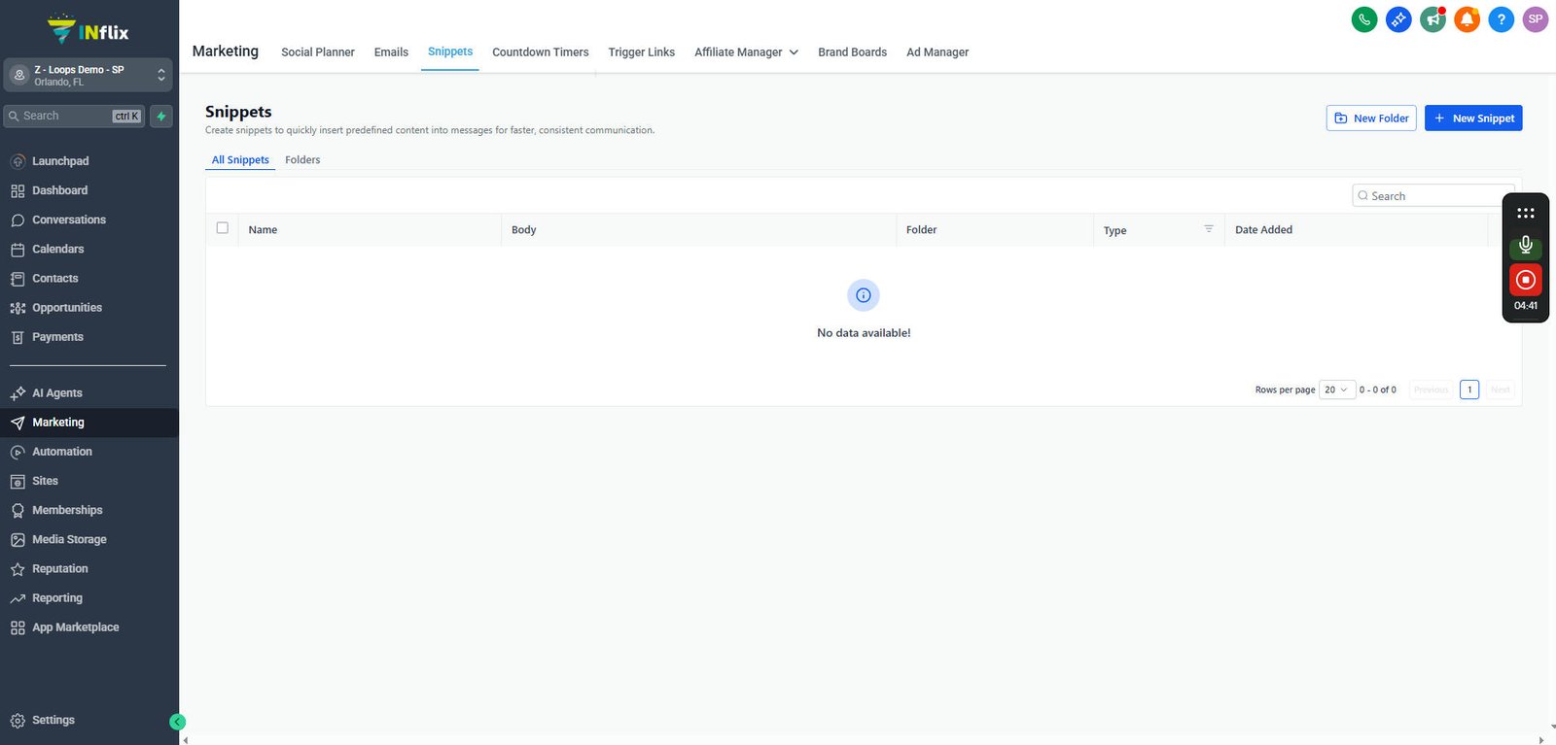Click the New Snippet button
The width and height of the screenshot is (1556, 745).
pyautogui.click(x=1473, y=118)
